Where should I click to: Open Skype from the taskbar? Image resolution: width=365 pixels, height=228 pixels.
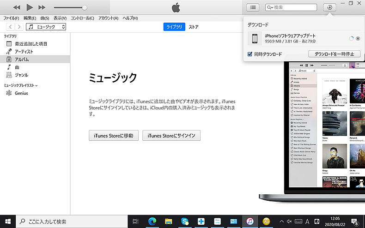click(x=185, y=221)
